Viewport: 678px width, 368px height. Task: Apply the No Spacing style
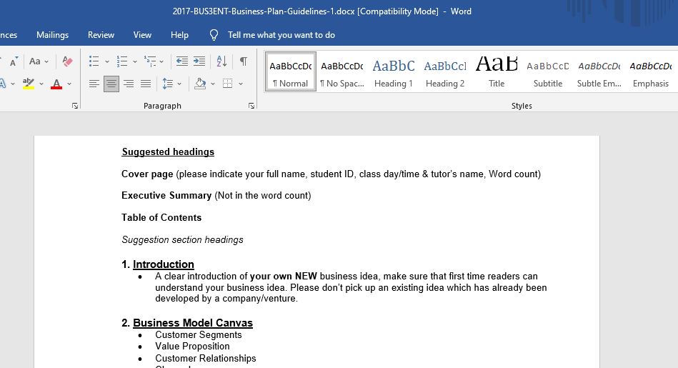point(342,71)
